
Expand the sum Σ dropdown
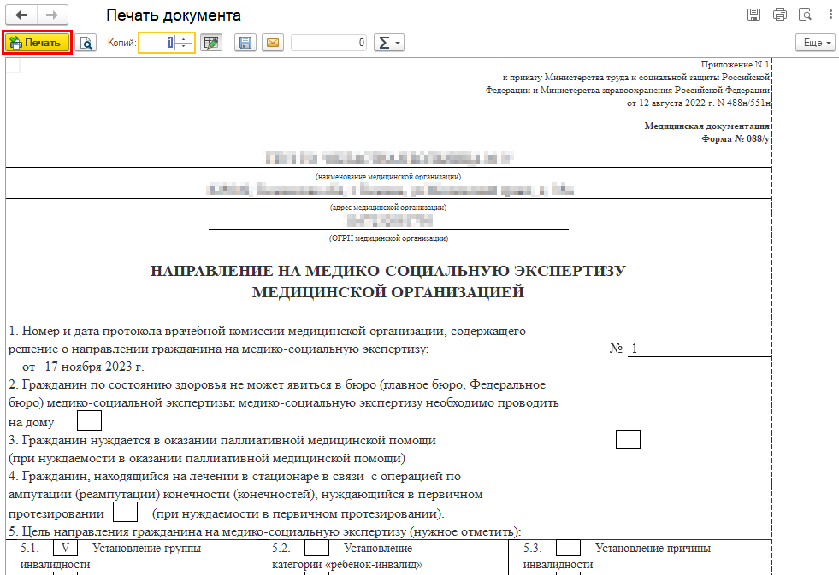click(x=388, y=43)
